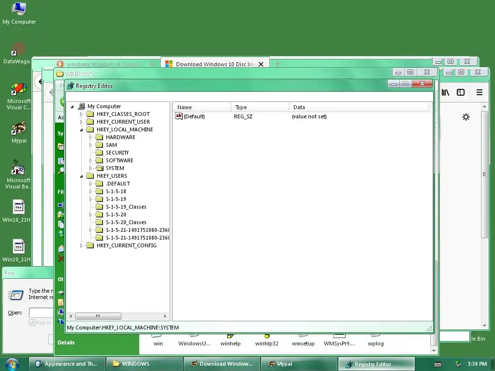
Task: Expand HKEY_CURRENT_CONFIG node
Action: point(81,245)
